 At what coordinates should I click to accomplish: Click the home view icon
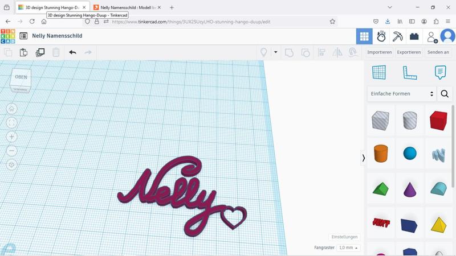pyautogui.click(x=11, y=109)
